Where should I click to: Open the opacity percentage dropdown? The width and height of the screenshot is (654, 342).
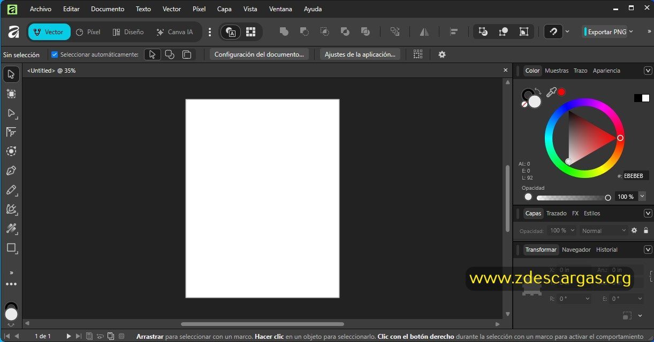tap(642, 197)
